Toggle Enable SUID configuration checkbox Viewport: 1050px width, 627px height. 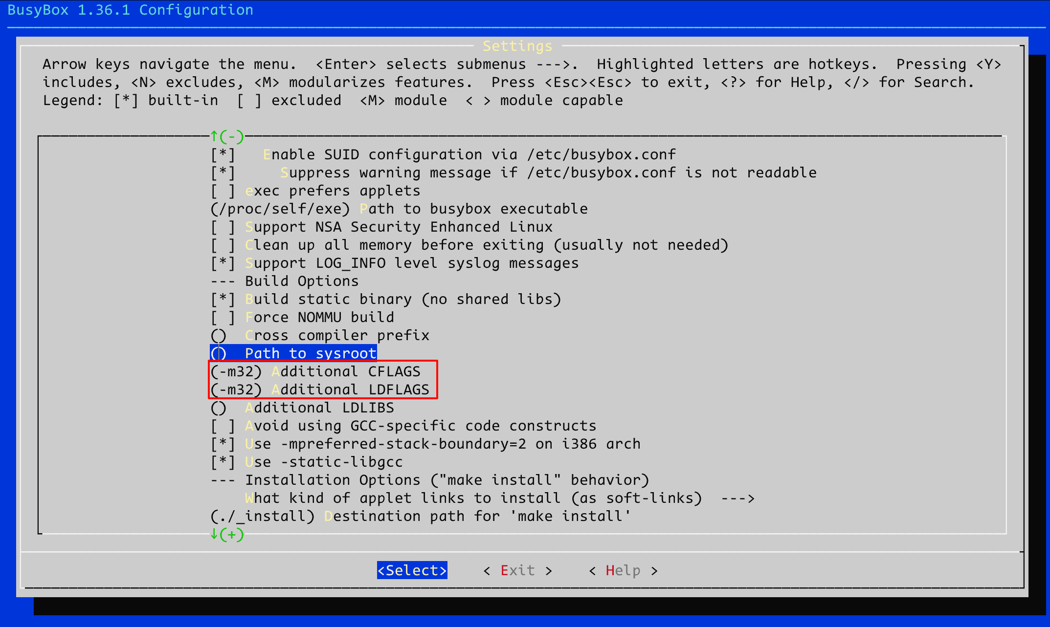(223, 155)
